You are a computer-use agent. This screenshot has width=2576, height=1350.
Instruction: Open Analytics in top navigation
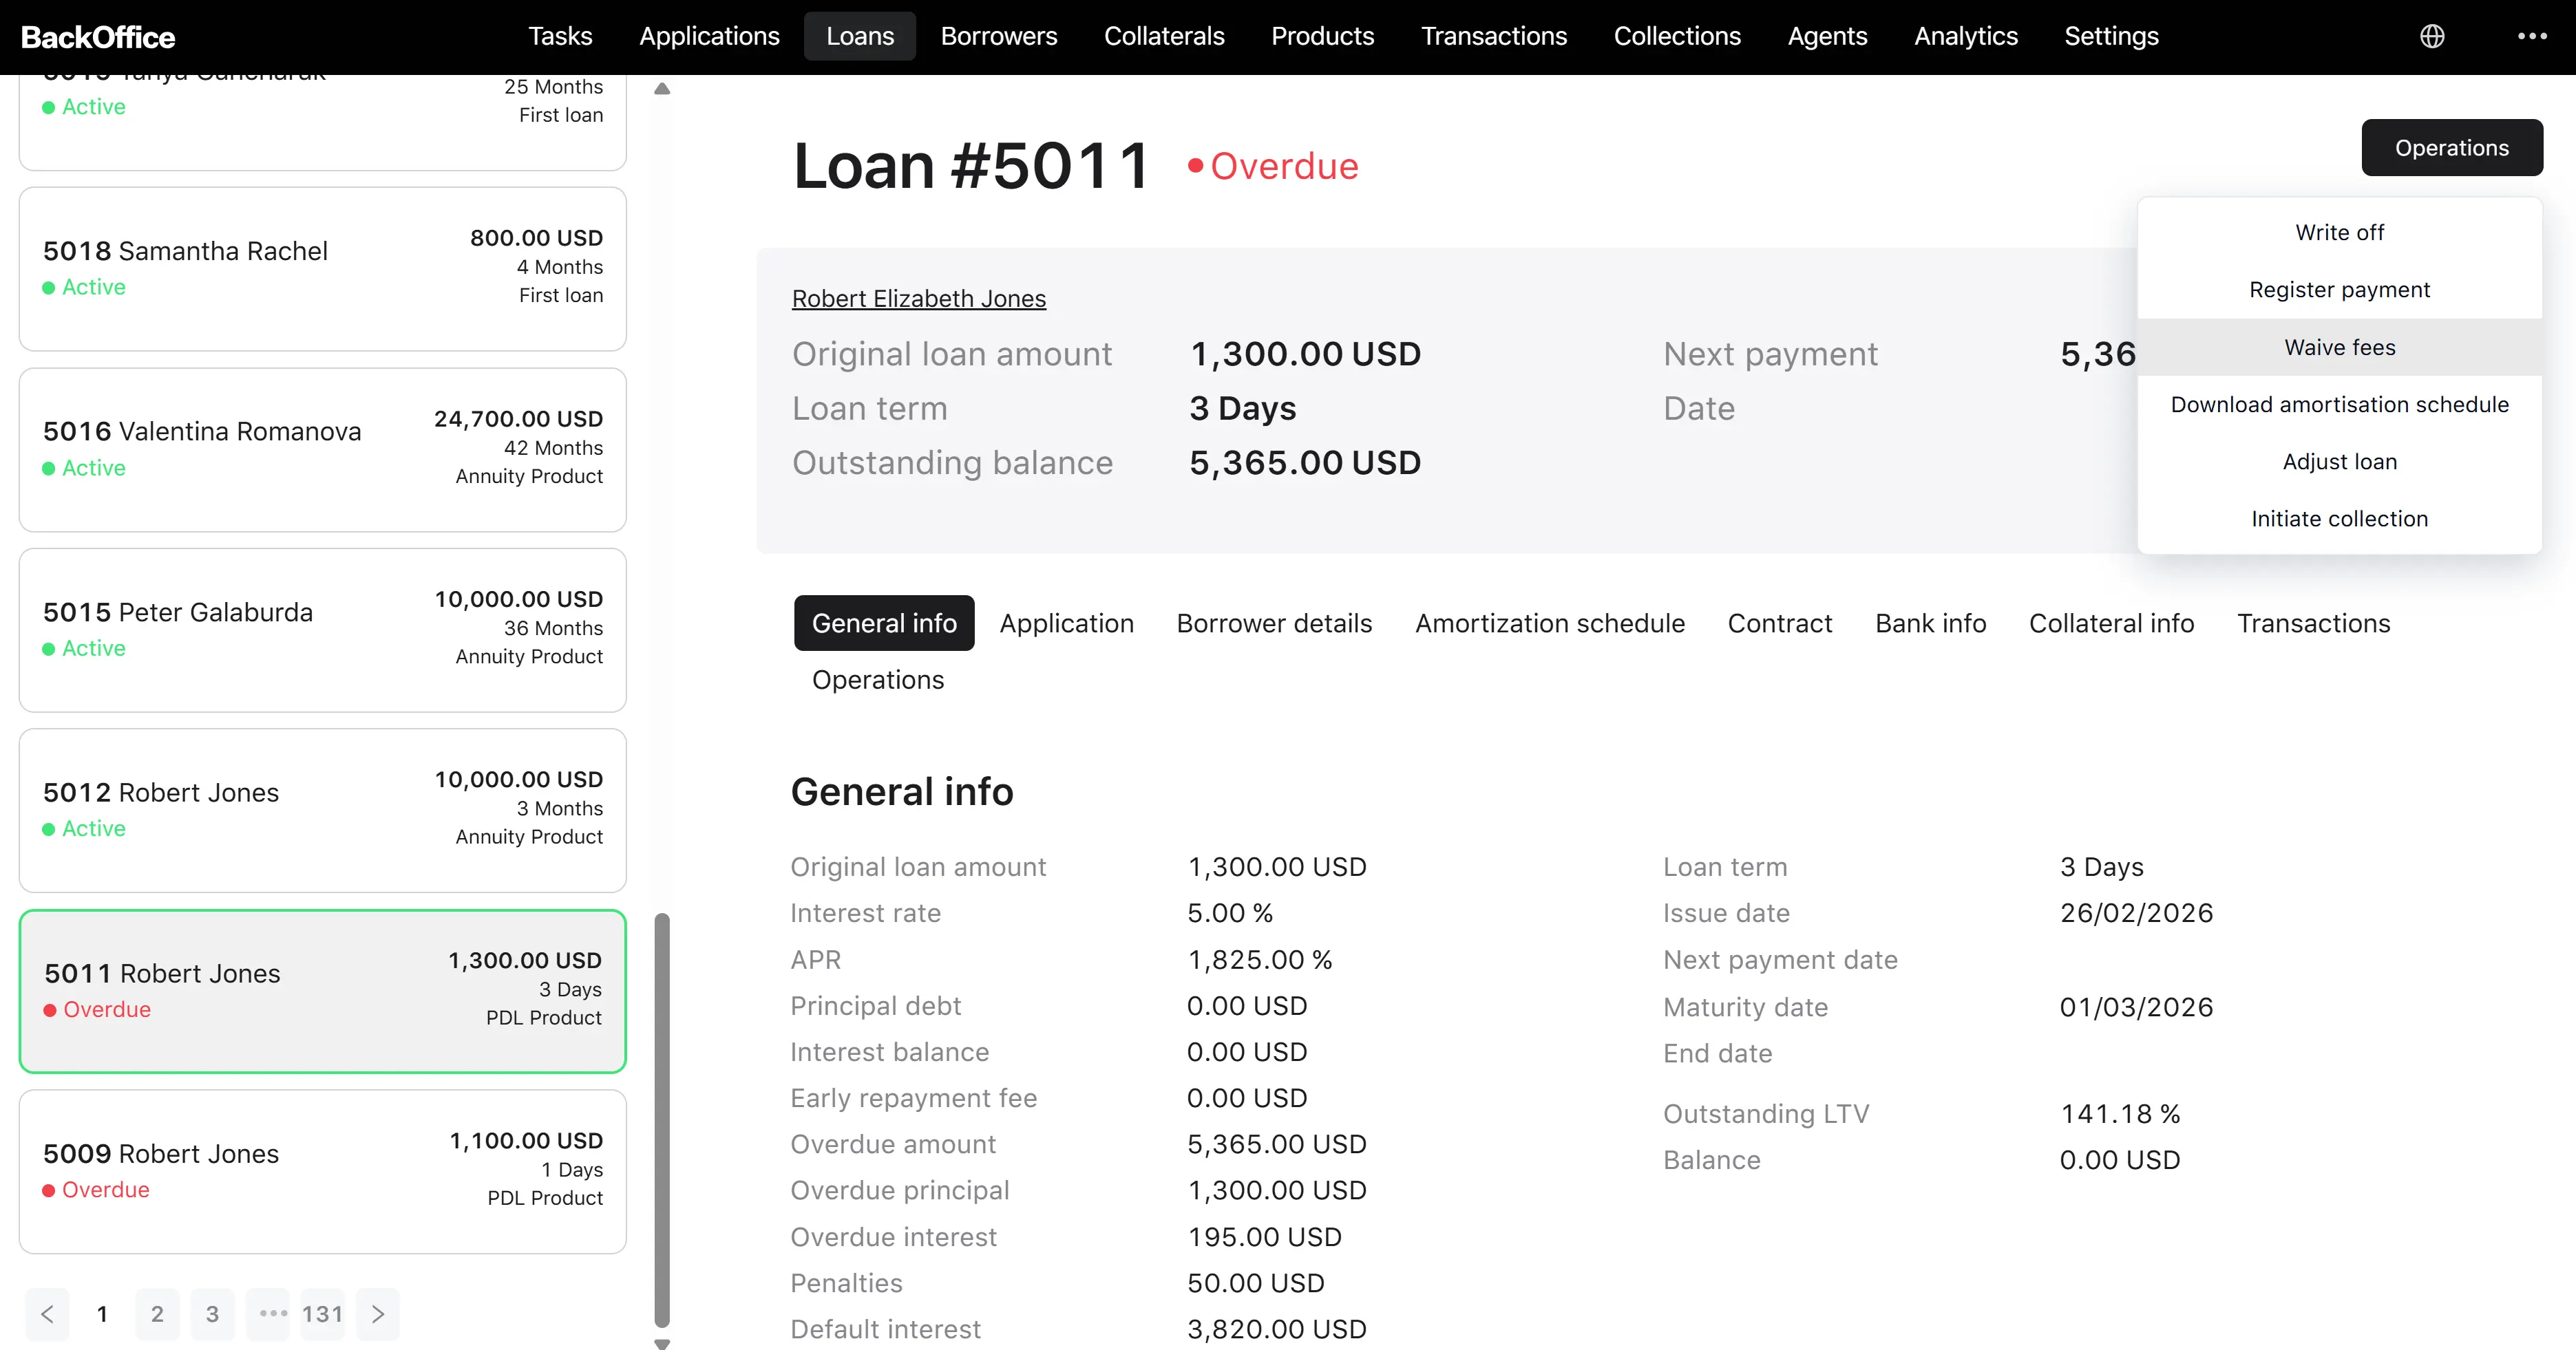pos(1965,36)
